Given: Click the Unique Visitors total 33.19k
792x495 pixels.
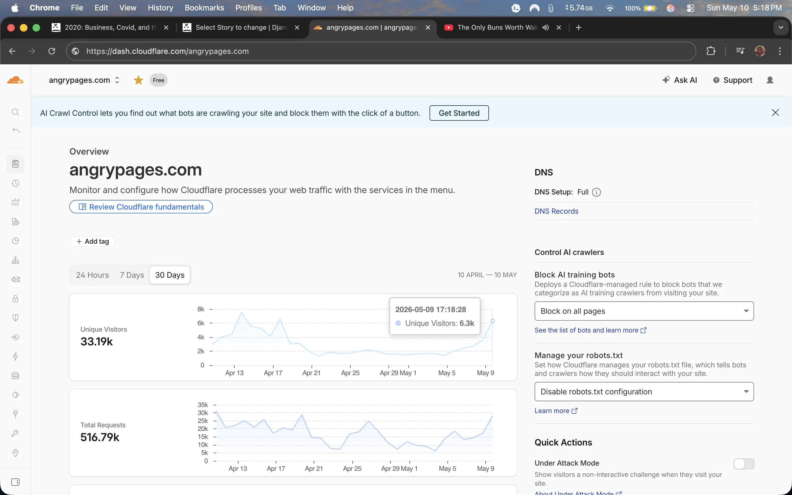Looking at the screenshot, I should tap(97, 342).
